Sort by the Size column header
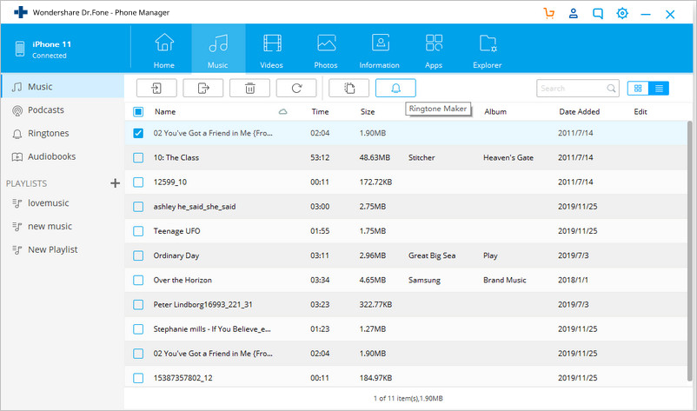This screenshot has height=411, width=697. (368, 112)
